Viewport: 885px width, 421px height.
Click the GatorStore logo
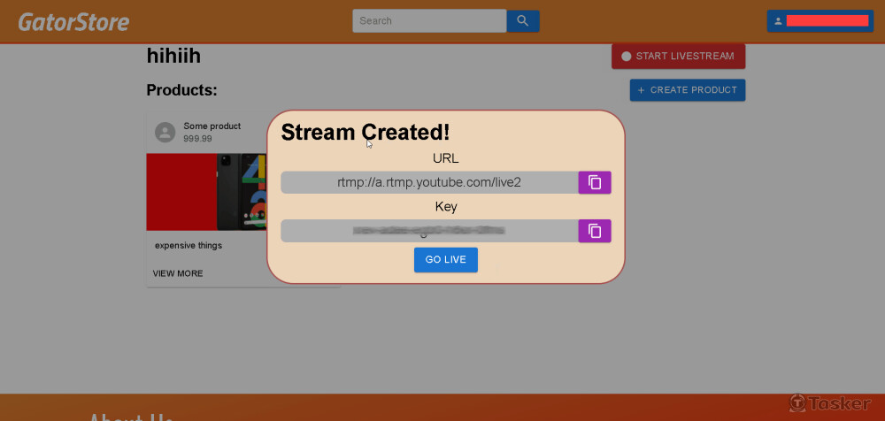tap(74, 21)
